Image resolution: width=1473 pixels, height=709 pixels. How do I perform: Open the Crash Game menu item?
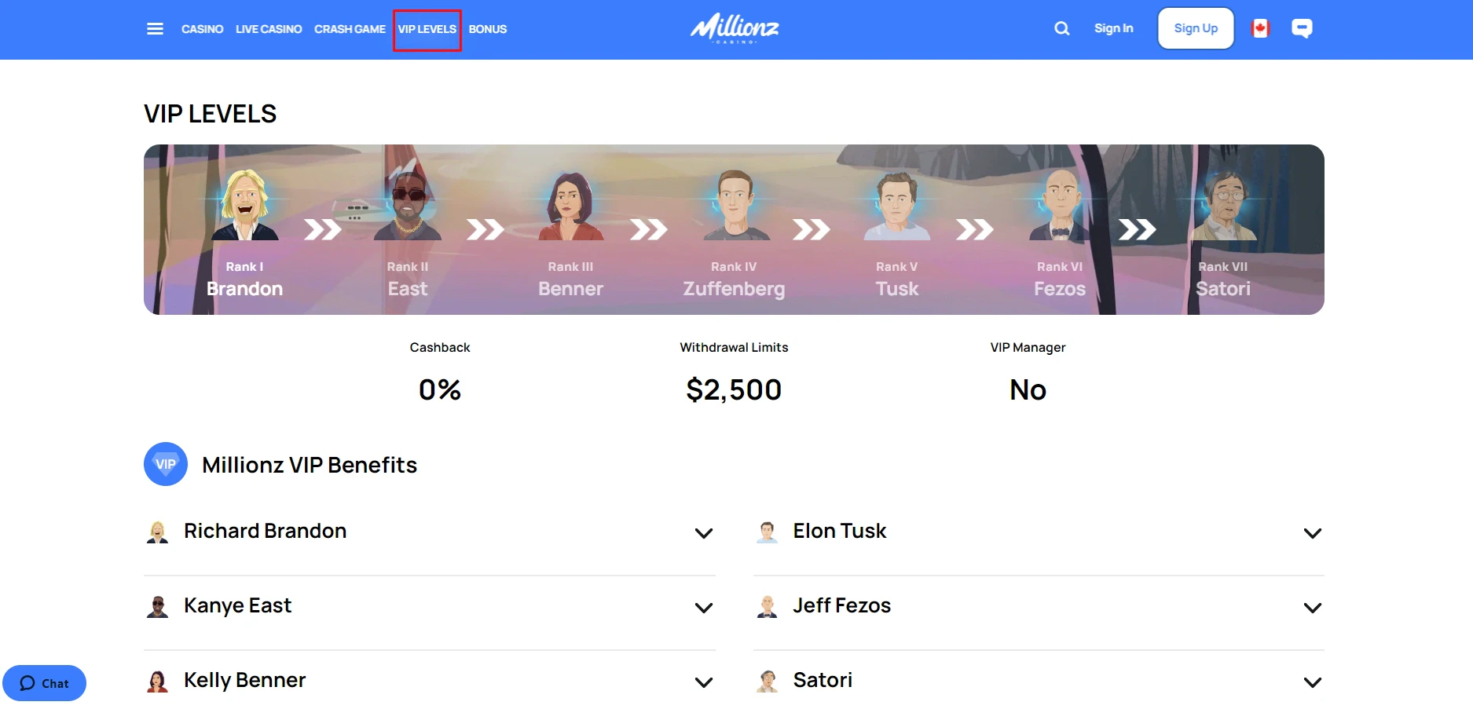tap(350, 29)
